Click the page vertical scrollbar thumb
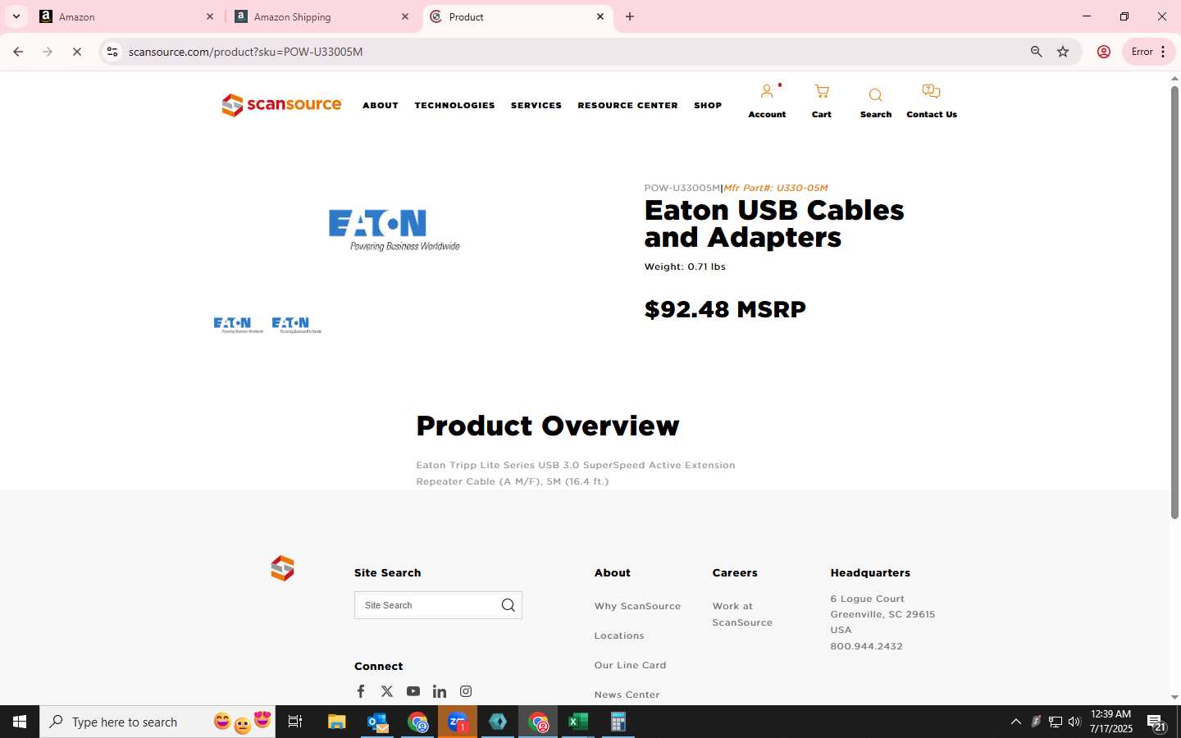The width and height of the screenshot is (1181, 738). pyautogui.click(x=1174, y=303)
